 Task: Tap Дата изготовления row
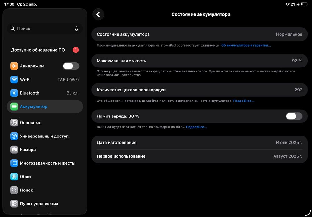[200, 143]
